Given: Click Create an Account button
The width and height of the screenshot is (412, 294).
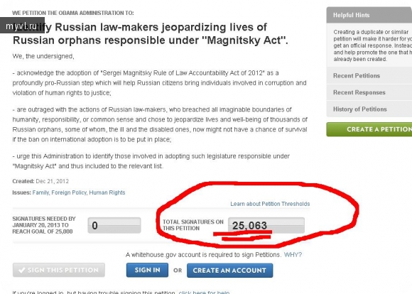Looking at the screenshot, I should 229,271.
